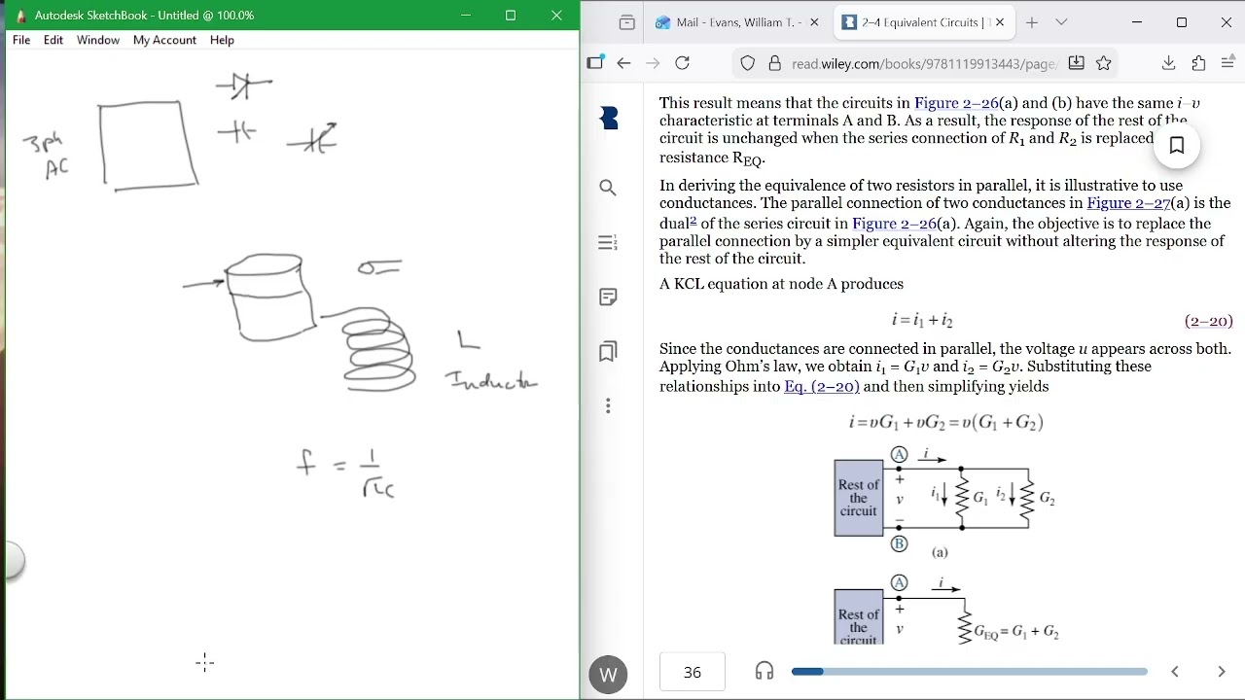Screen dimensions: 1245x700
Task: Open the Edit menu in SketchBook
Action: coord(53,40)
